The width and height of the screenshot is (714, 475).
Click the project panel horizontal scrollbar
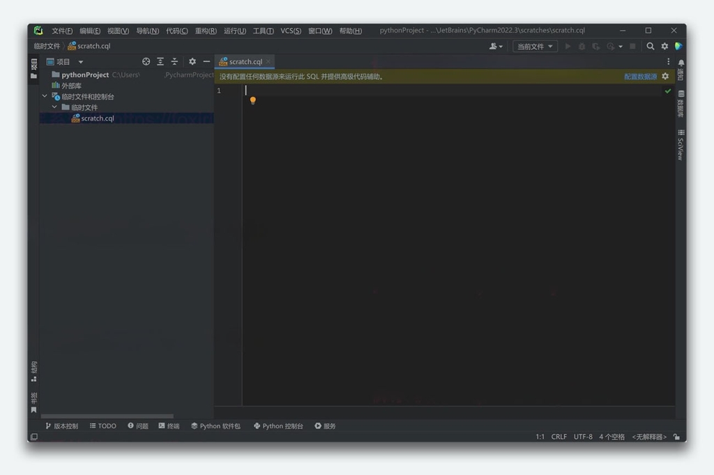click(x=107, y=416)
